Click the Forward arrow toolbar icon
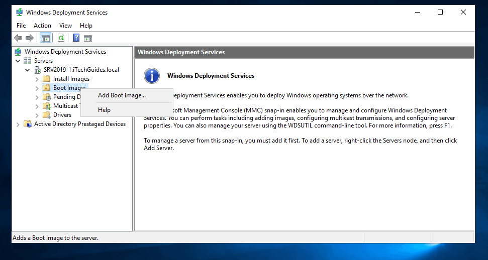 pos(30,38)
